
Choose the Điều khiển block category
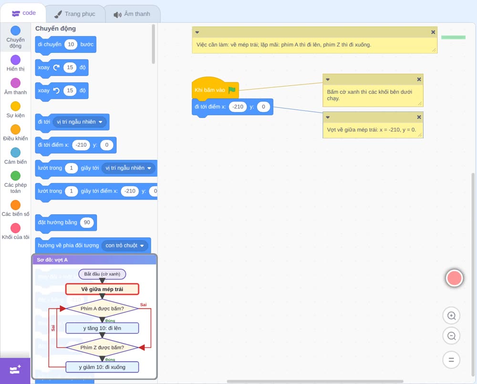[16, 133]
